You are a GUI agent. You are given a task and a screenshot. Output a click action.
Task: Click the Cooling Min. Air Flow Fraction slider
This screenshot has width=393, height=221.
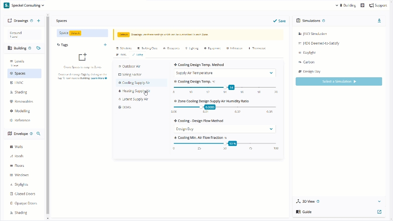tap(224, 143)
